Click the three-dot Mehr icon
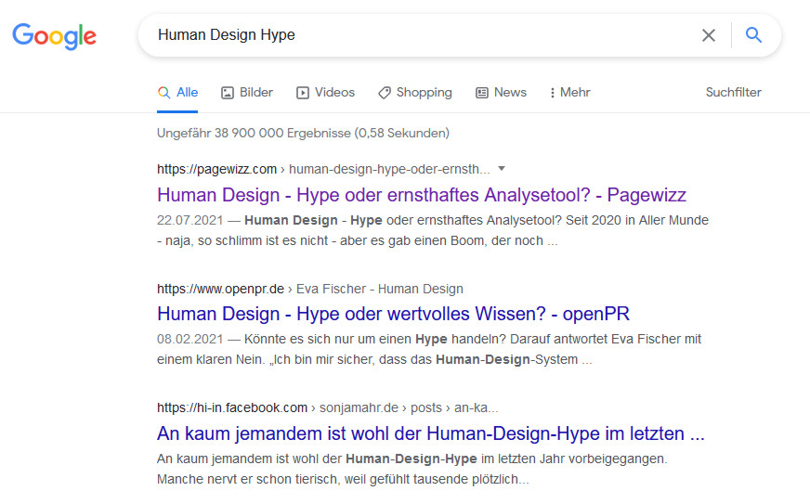The image size is (810, 504). [553, 93]
